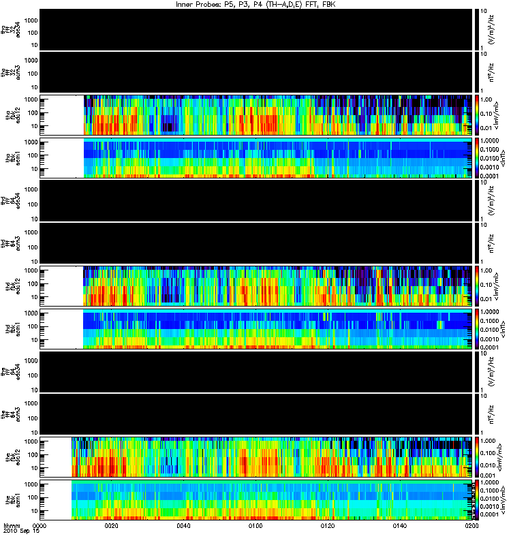Click the '0040' time axis label
This screenshot has width=511, height=545.
pyautogui.click(x=183, y=526)
